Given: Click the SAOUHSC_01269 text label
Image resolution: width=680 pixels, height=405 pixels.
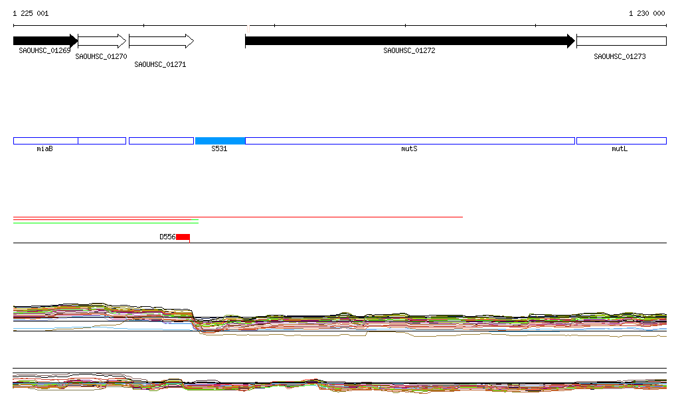Looking at the screenshot, I should point(44,50).
